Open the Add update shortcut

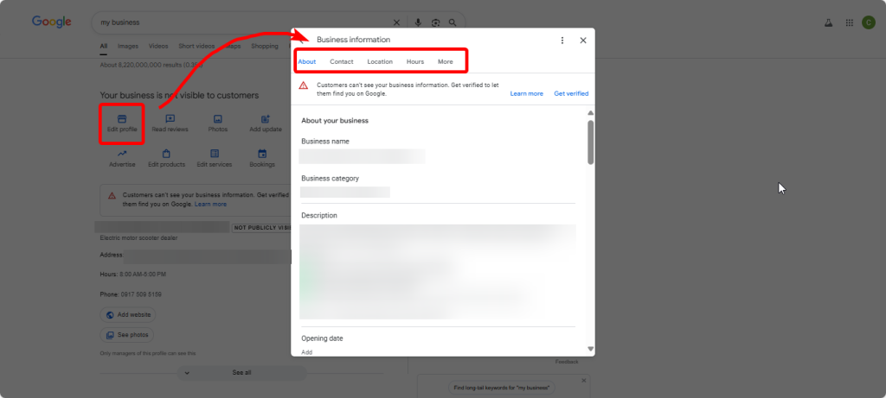(x=266, y=124)
